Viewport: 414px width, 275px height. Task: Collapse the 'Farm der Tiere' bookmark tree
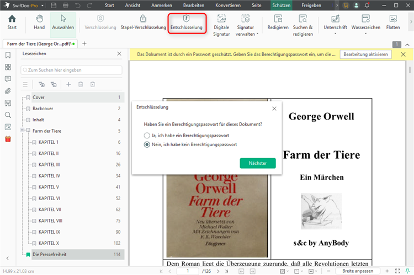pos(23,130)
